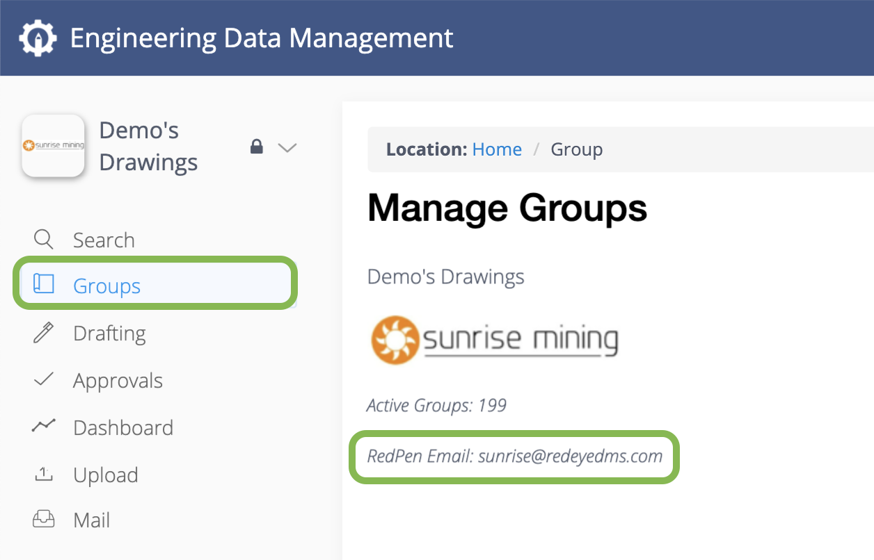
Task: Click the Active Groups: 199 text
Action: click(436, 405)
